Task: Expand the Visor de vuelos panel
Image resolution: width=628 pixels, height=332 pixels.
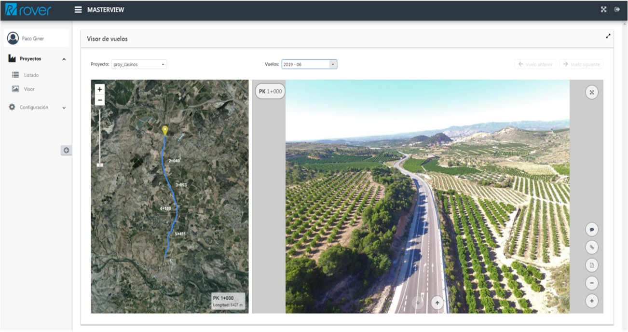Action: (x=608, y=36)
